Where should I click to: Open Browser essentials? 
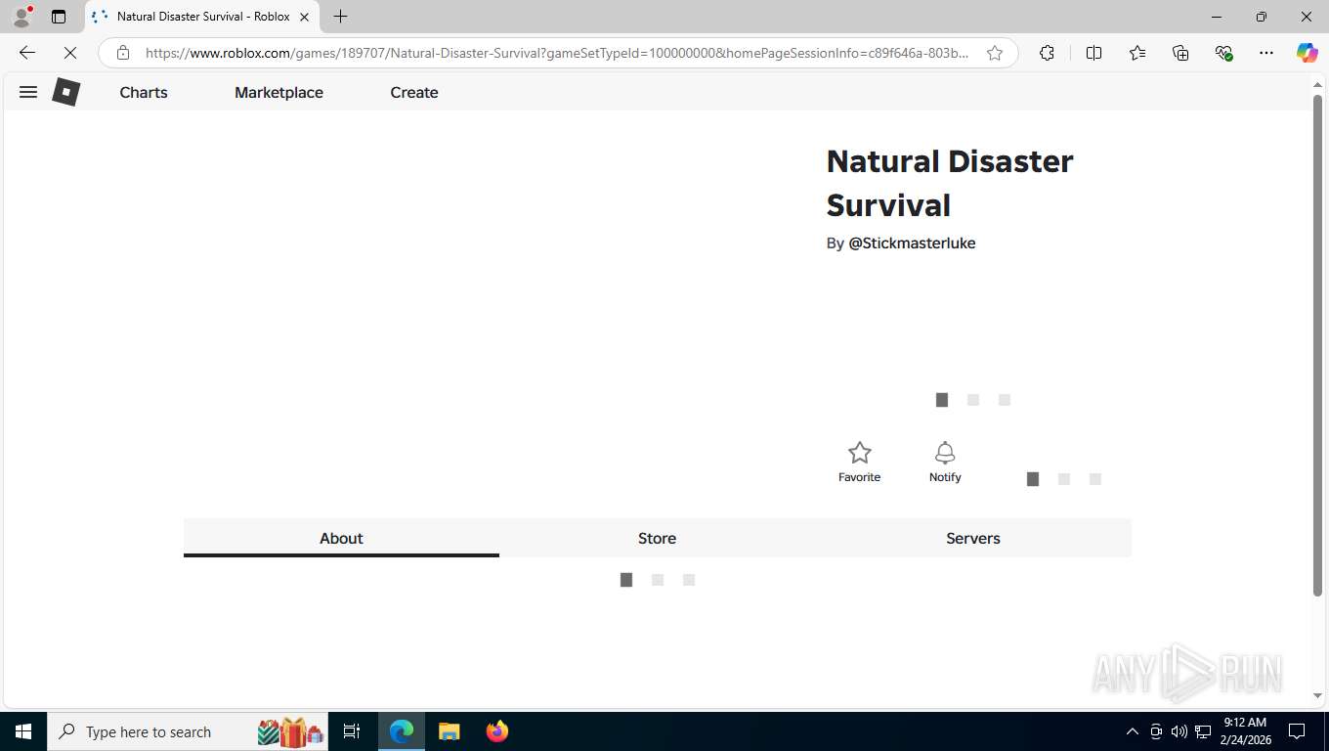point(1223,53)
